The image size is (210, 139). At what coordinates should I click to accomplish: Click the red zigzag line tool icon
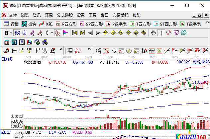(169, 33)
